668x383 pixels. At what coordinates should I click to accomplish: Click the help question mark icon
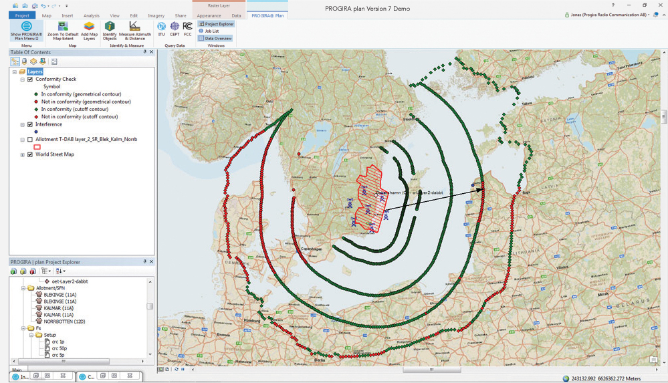[613, 5]
